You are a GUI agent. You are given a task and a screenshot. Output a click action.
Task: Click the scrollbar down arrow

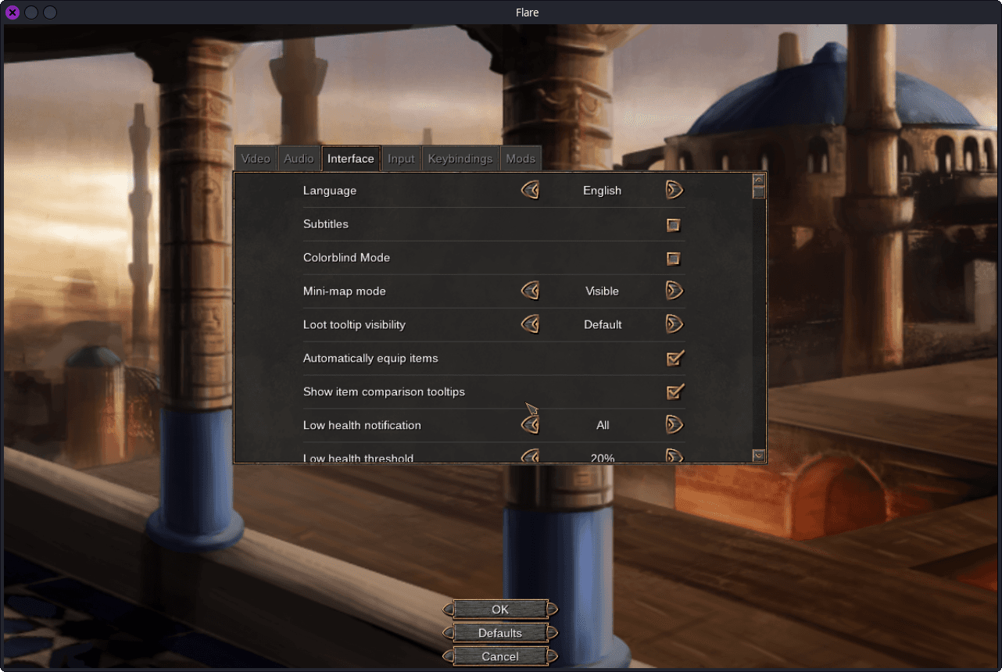pos(758,455)
